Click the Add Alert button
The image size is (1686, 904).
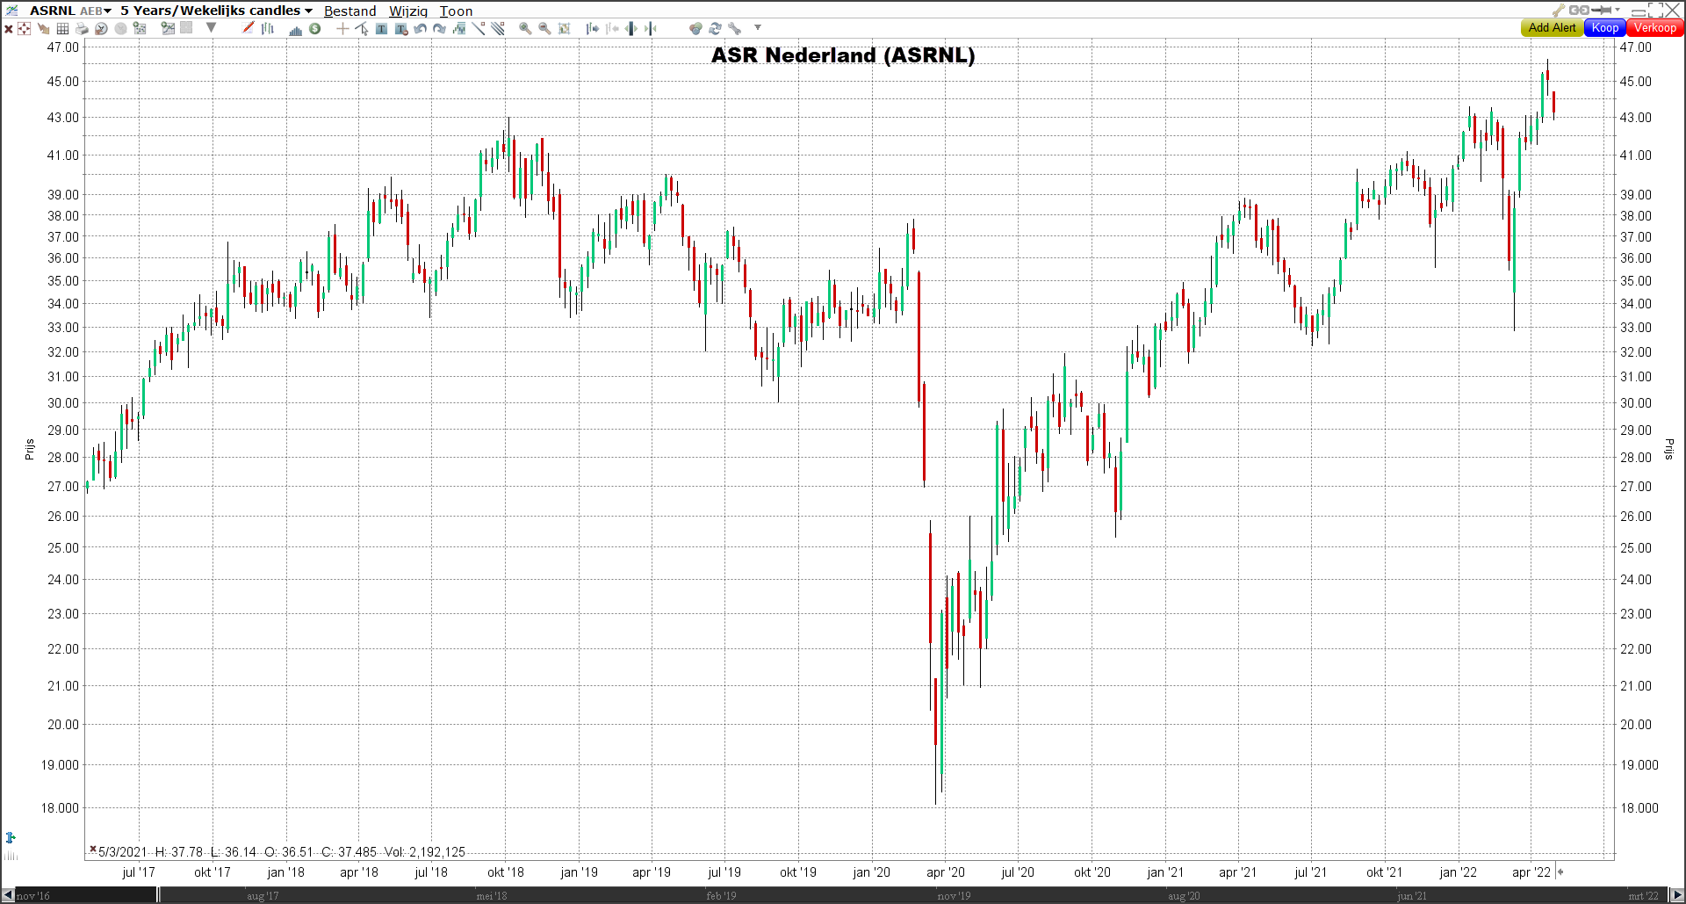1552,28
